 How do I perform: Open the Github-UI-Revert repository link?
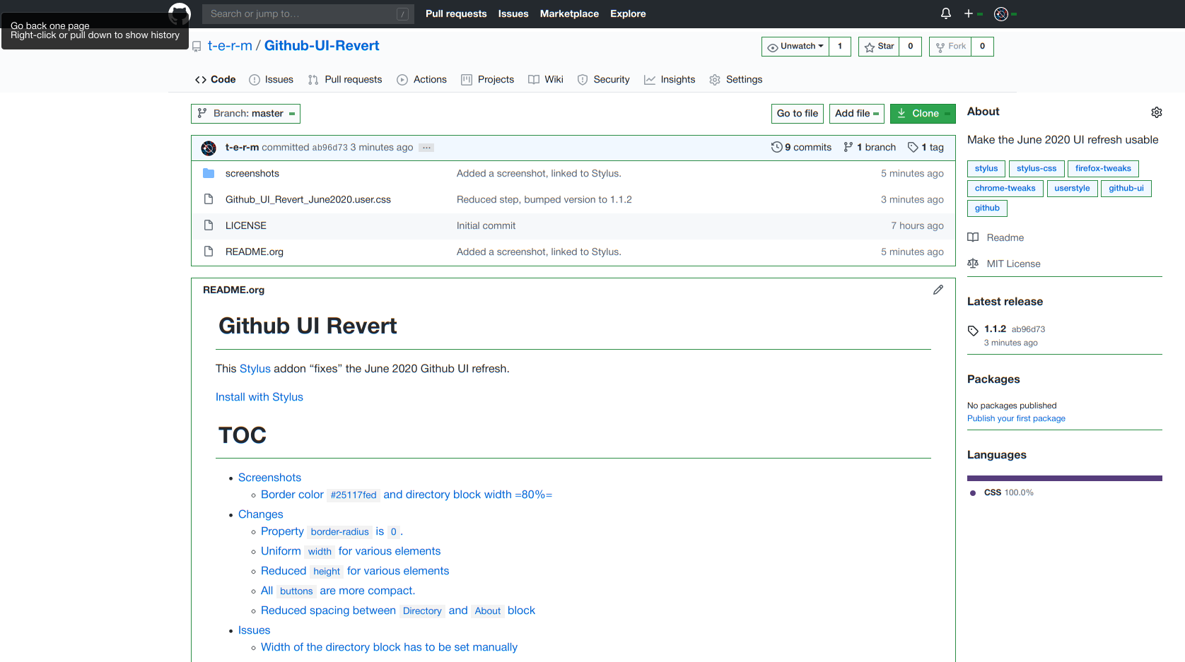(x=322, y=46)
